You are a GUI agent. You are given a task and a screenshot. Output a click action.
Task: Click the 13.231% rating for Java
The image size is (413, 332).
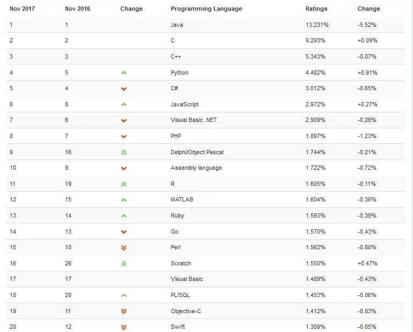(x=317, y=25)
